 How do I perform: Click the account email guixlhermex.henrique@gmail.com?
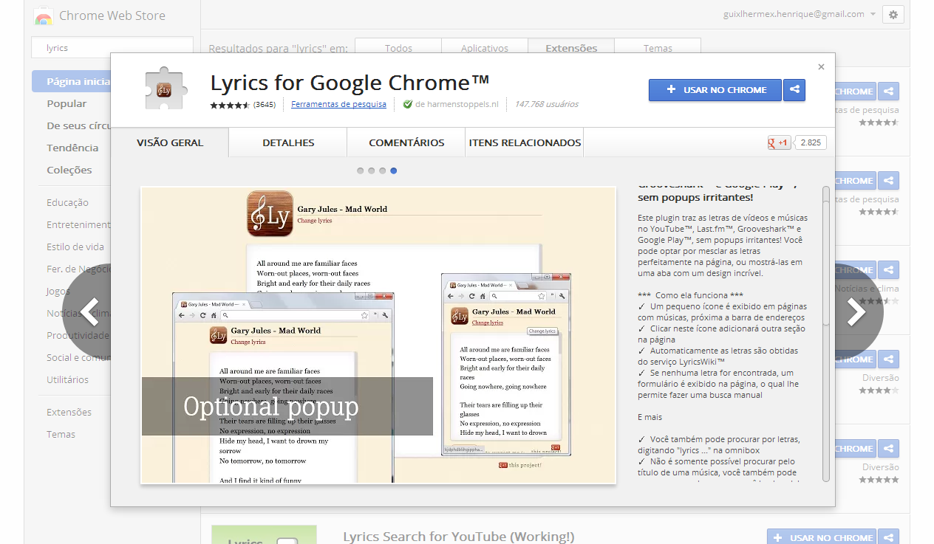pos(794,14)
